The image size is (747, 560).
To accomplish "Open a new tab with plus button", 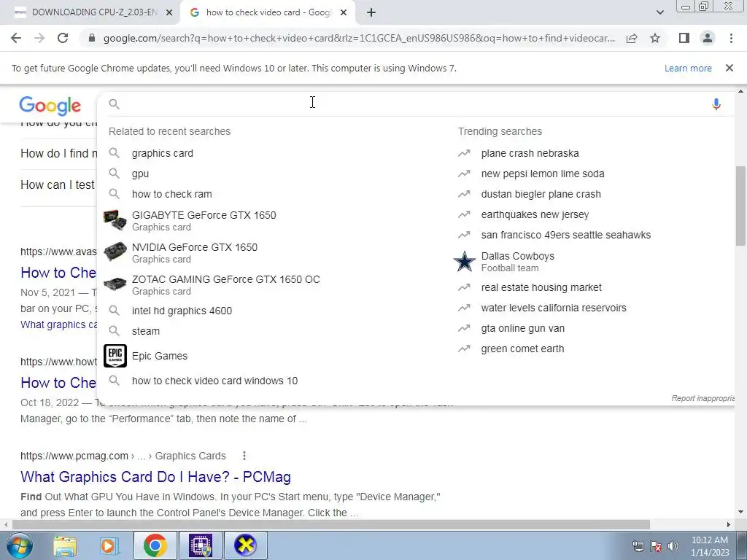I will point(371,13).
